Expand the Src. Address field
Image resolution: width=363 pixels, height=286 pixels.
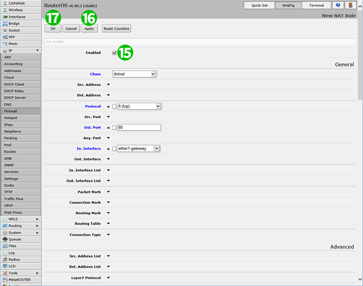pyautogui.click(x=108, y=85)
